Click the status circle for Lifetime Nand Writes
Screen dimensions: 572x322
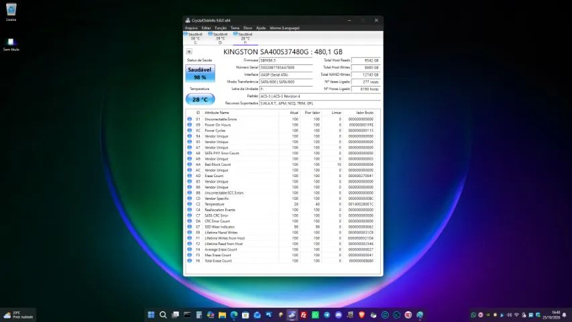pos(189,232)
